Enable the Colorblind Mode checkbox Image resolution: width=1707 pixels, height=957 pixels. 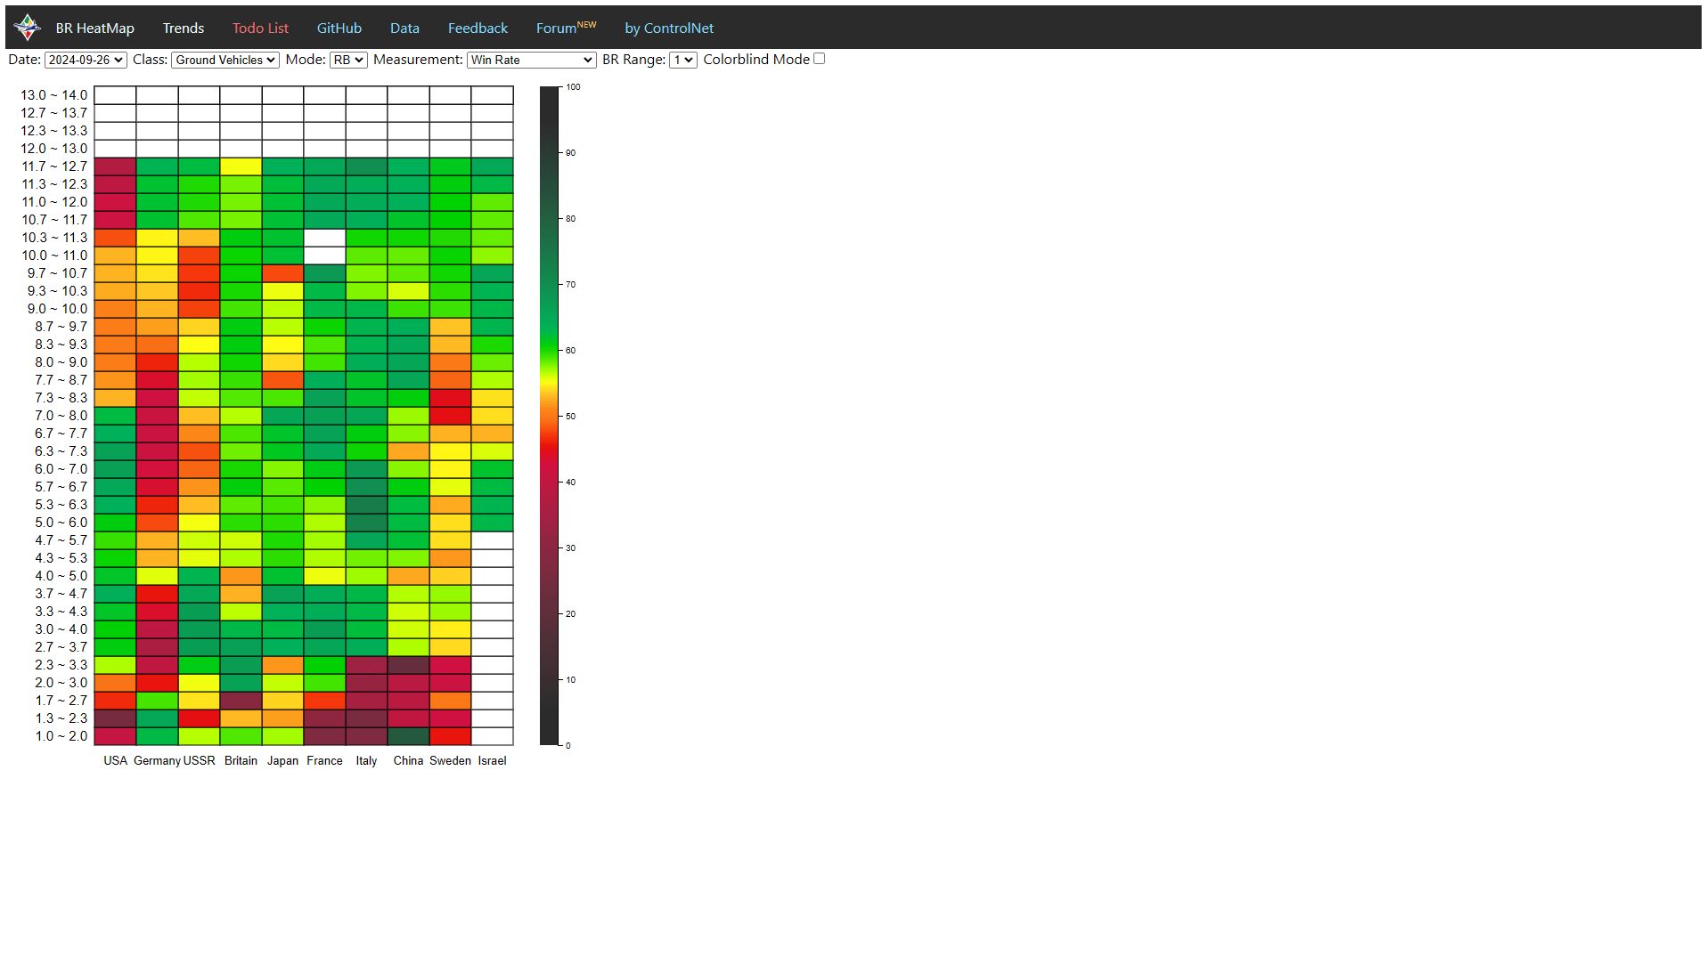tap(819, 59)
